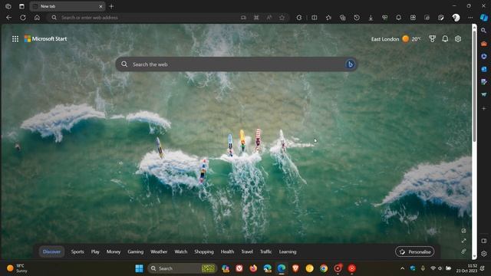
Task: Click the Microsoft Start logo
Action: tap(46, 39)
